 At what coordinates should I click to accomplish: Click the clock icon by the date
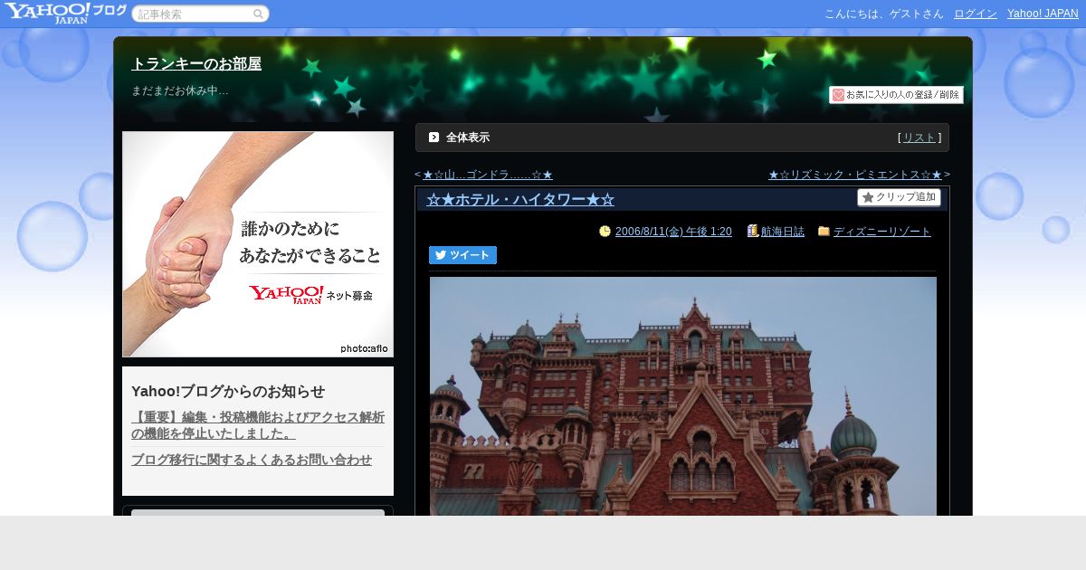point(605,232)
